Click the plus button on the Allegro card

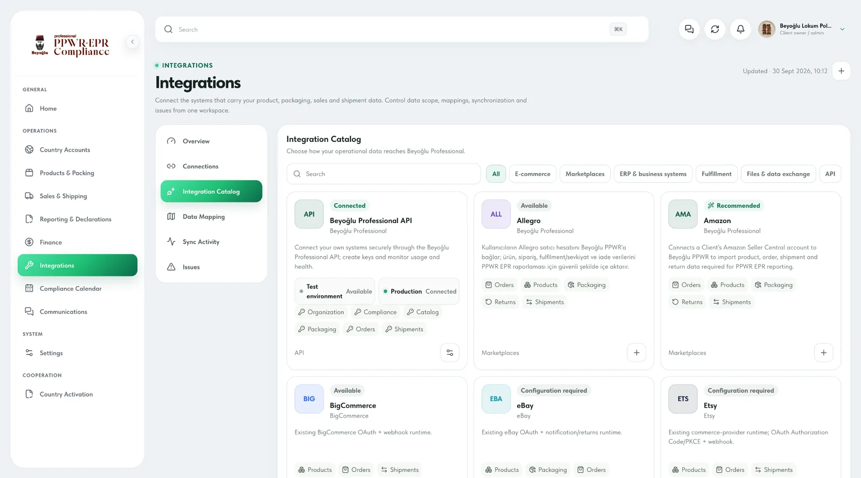(637, 353)
